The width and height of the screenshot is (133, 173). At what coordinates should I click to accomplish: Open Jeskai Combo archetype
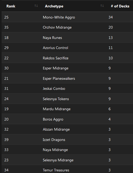tap(54, 88)
